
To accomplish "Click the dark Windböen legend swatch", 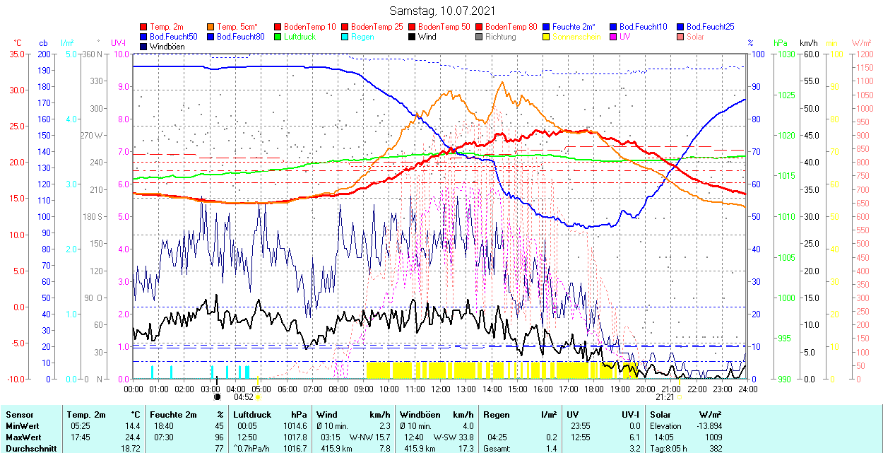I will pyautogui.click(x=144, y=47).
